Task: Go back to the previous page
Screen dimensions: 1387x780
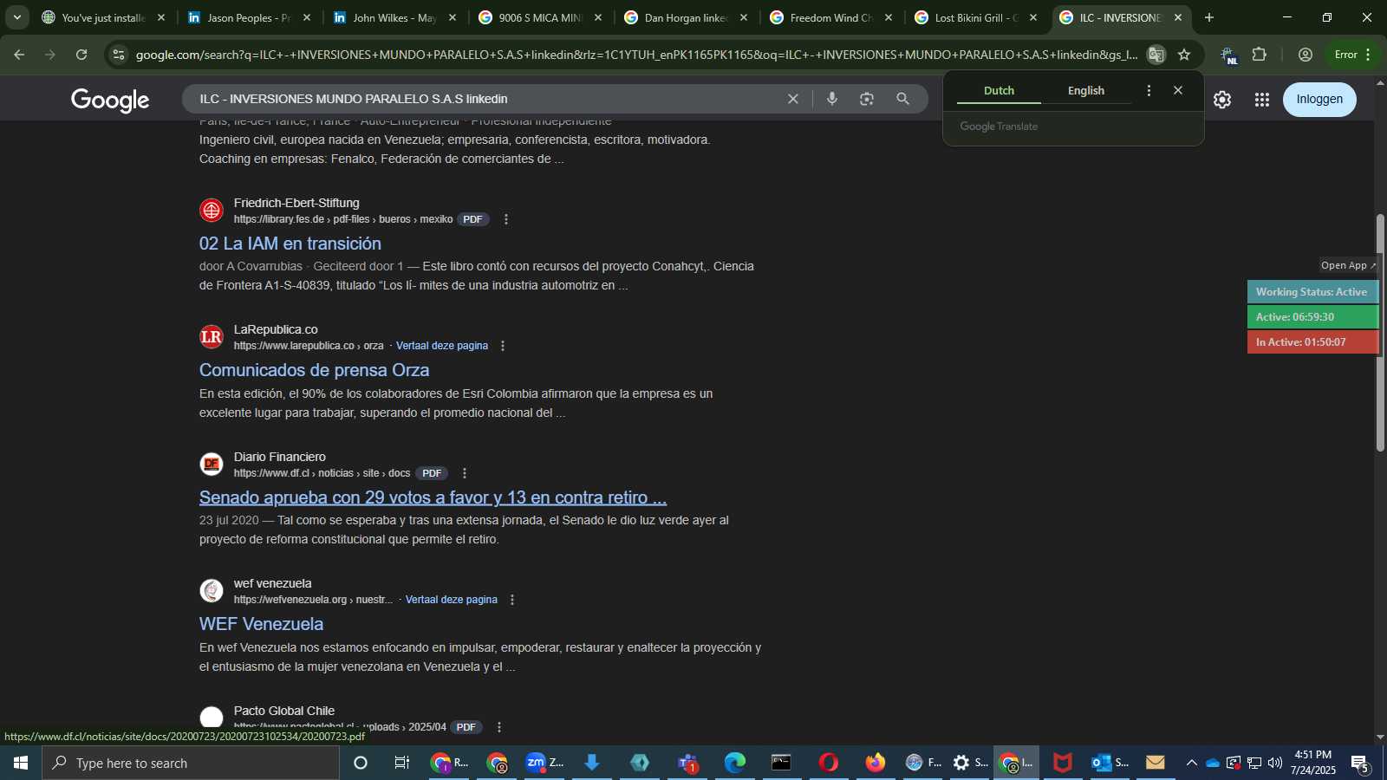Action: [x=19, y=55]
